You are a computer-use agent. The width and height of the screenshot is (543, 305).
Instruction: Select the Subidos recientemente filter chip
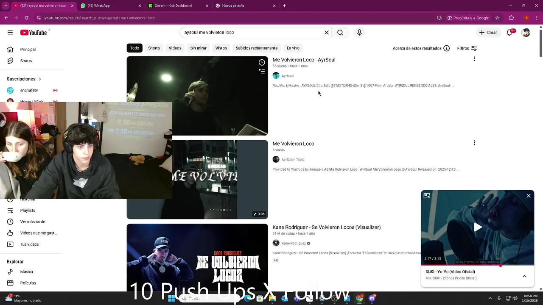tap(257, 48)
